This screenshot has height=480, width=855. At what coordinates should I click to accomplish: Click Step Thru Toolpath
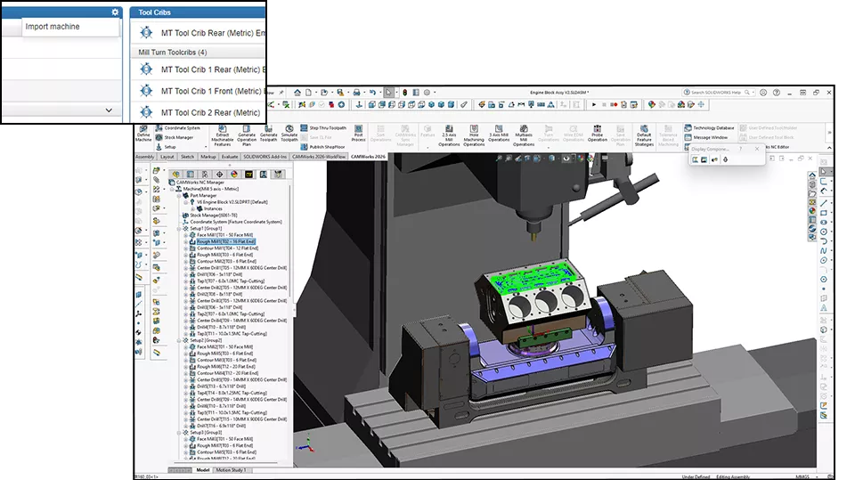click(x=323, y=128)
